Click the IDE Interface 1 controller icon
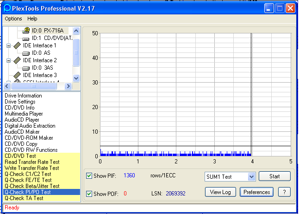Image resolution: width=299 pixels, height=214 pixels. click(17, 45)
